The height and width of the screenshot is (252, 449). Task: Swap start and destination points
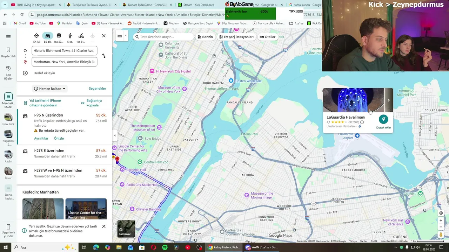click(x=104, y=56)
